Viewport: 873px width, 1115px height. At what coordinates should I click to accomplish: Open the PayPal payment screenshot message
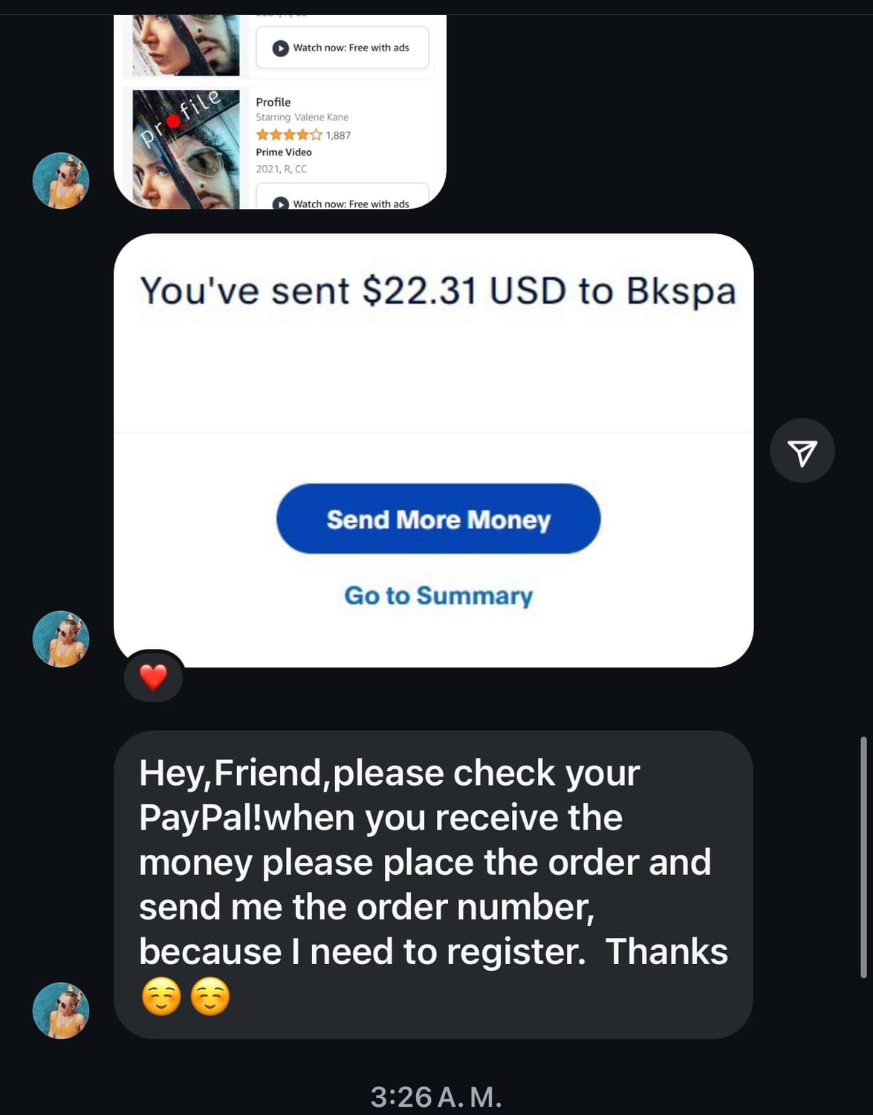click(434, 450)
